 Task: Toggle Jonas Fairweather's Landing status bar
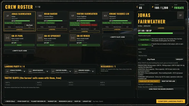click(19, 29)
